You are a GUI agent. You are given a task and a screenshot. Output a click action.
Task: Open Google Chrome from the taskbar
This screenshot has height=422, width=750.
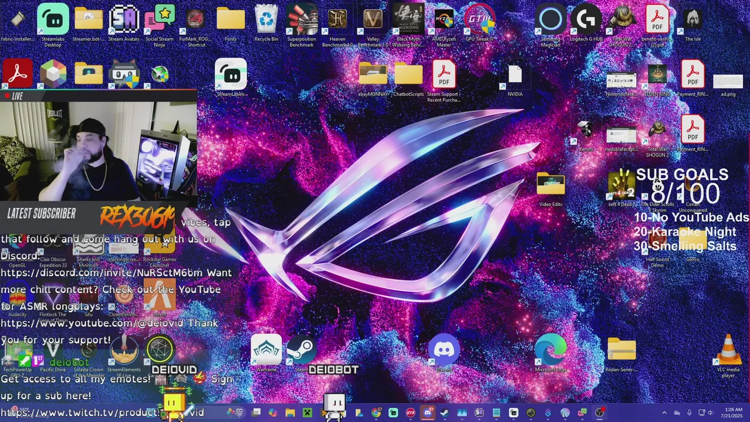coord(376,413)
